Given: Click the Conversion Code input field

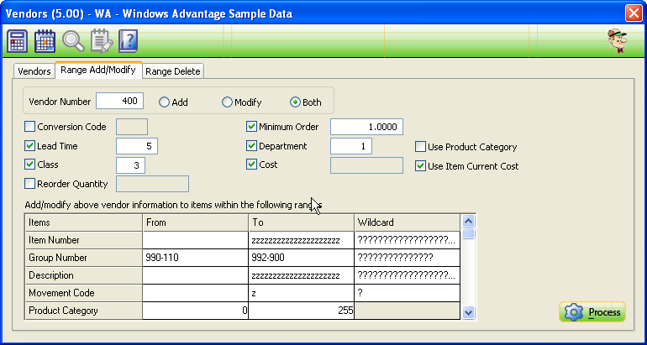Looking at the screenshot, I should [x=132, y=127].
